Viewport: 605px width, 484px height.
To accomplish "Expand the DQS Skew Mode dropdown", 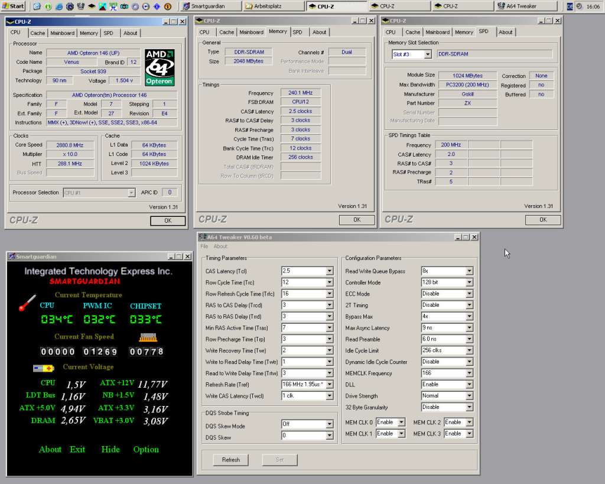I will pos(330,424).
